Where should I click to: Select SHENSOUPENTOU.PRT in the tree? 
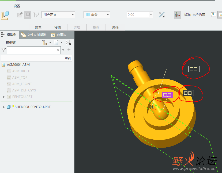click(x=33, y=107)
